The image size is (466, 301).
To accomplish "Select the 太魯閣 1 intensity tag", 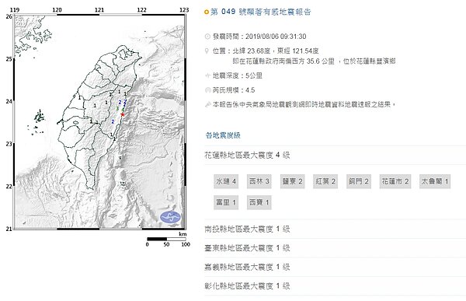I will click(x=435, y=181).
